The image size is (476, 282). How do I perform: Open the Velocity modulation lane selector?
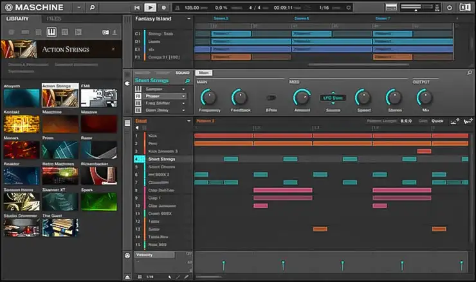pos(154,255)
